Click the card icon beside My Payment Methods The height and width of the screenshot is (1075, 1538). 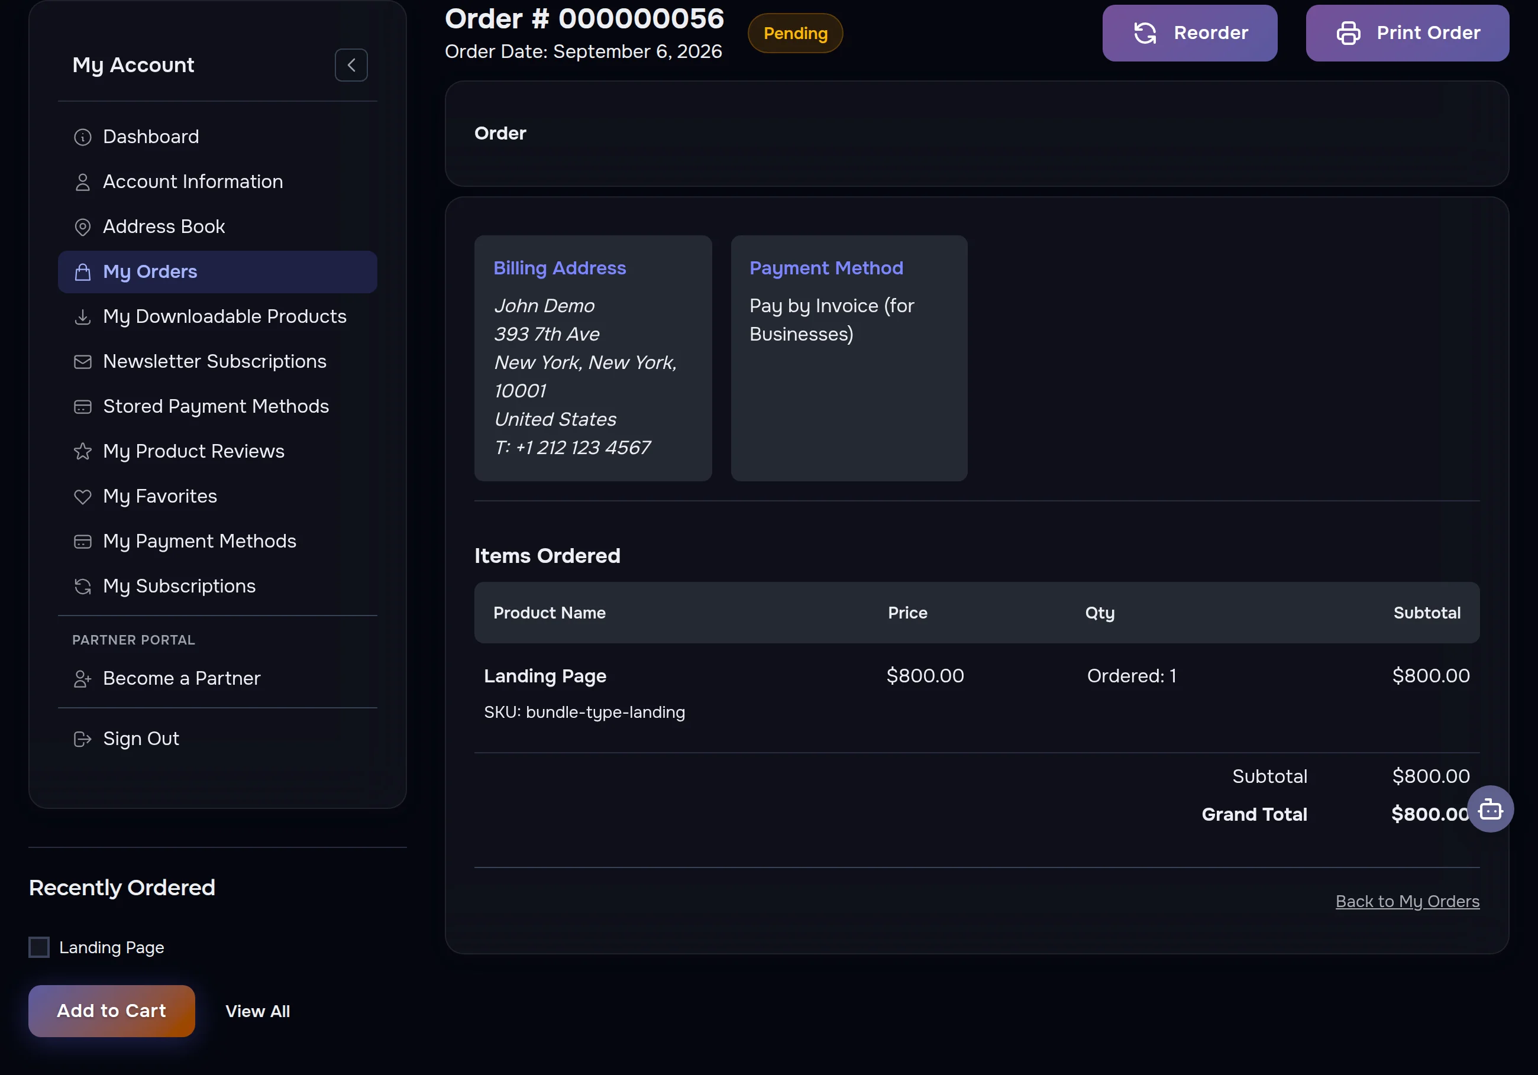tap(82, 541)
